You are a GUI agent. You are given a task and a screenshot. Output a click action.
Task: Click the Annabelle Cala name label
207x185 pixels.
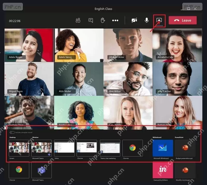(x=165, y=57)
